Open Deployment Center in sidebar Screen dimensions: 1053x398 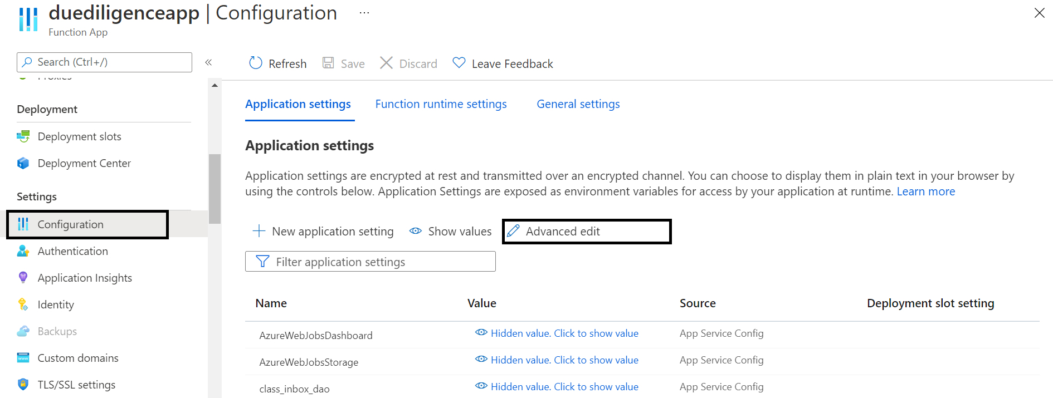[84, 163]
